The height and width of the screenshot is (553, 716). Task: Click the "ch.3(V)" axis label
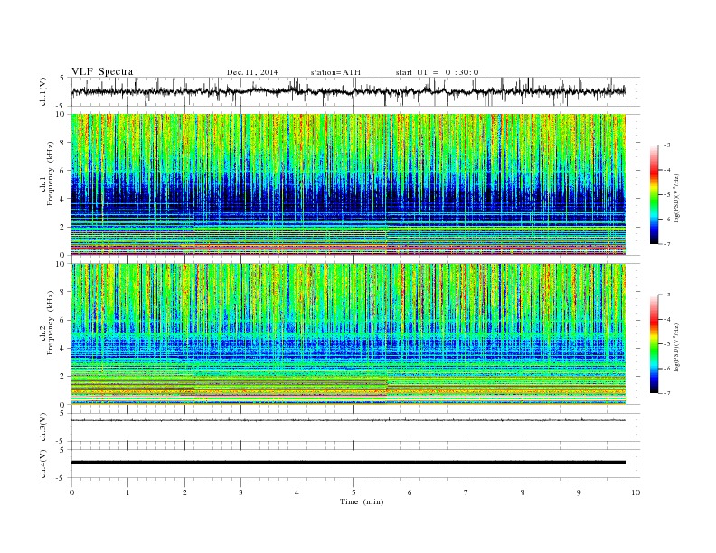43,426
